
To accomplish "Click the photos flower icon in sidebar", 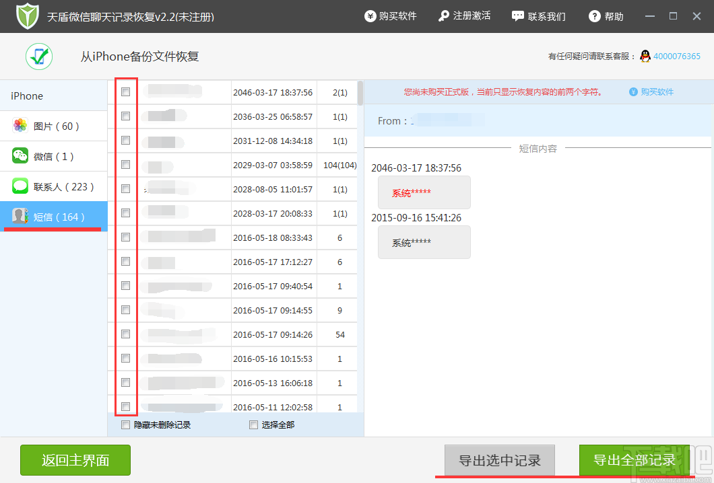I will coord(20,126).
